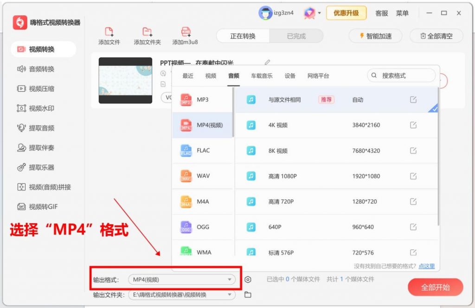The image size is (475, 308).
Task: Open the 菜单 menu
Action: (x=403, y=13)
